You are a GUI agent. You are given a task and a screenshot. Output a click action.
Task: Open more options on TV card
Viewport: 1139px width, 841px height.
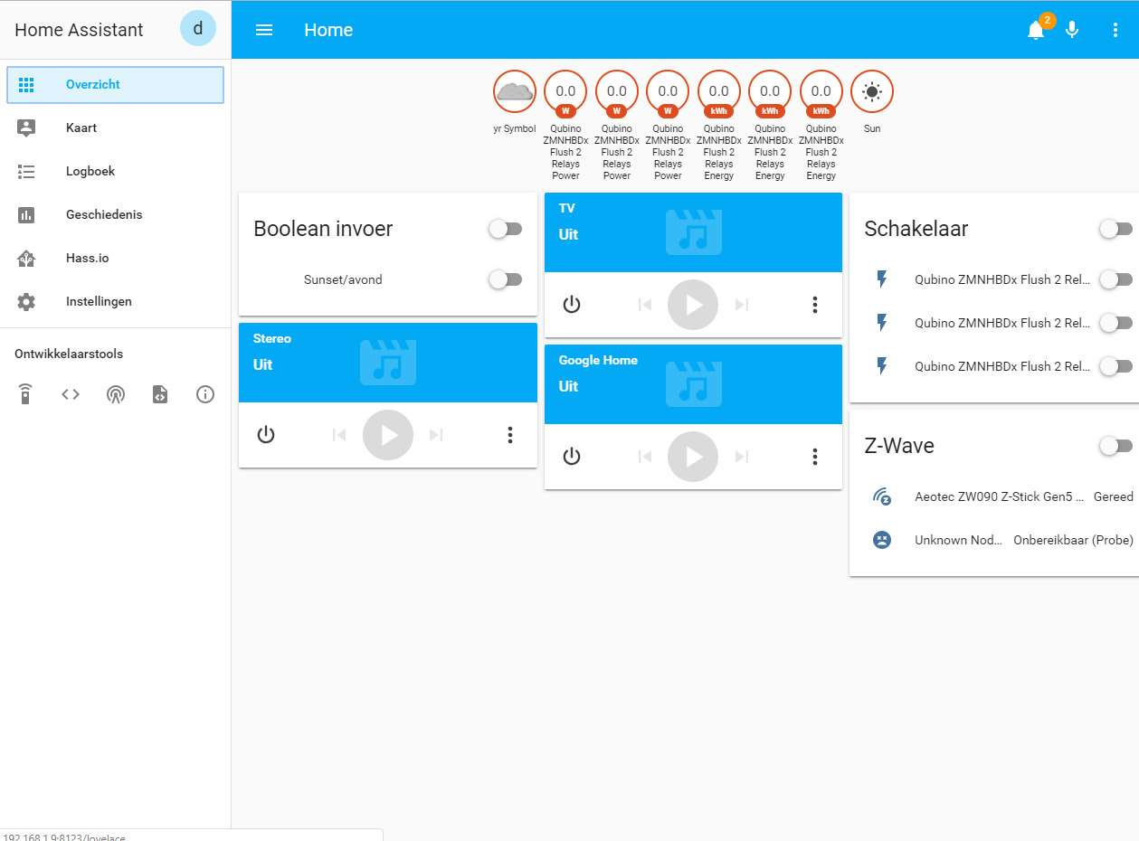click(815, 305)
